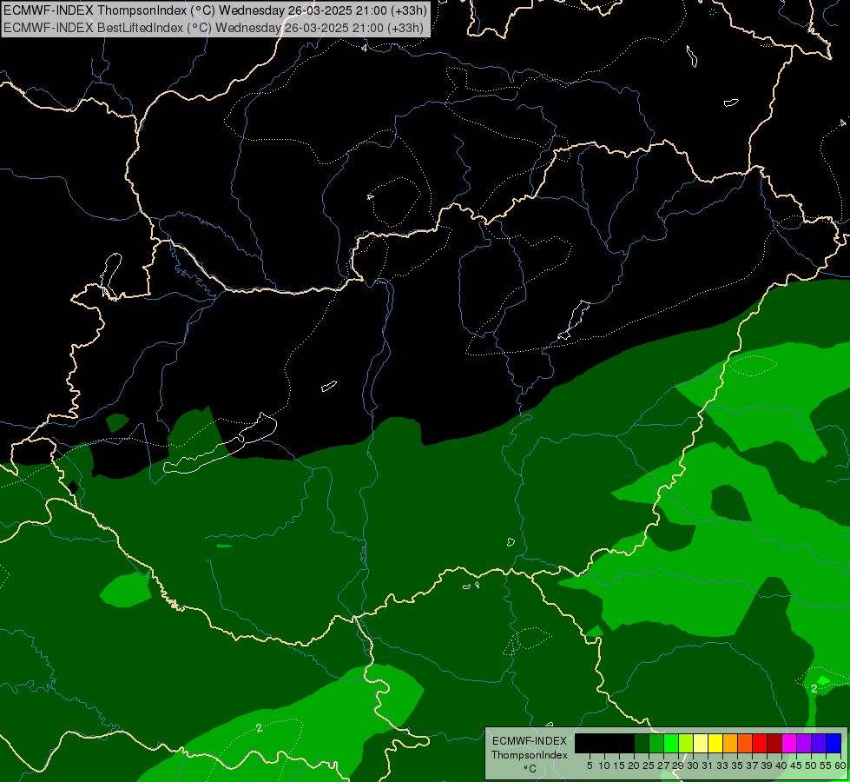Click the BestLiftedIndex title line

click(214, 28)
